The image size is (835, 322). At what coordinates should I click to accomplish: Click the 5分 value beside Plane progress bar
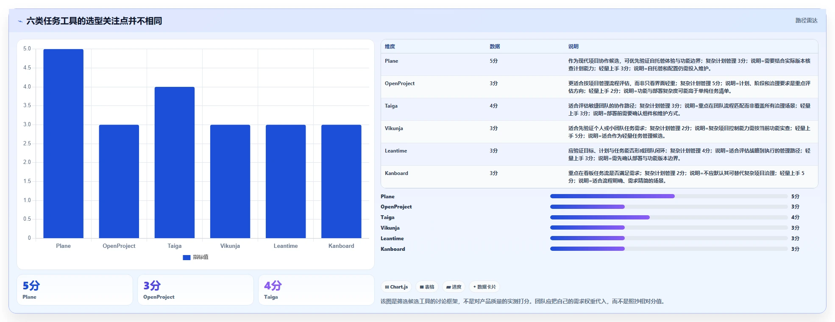pyautogui.click(x=795, y=197)
